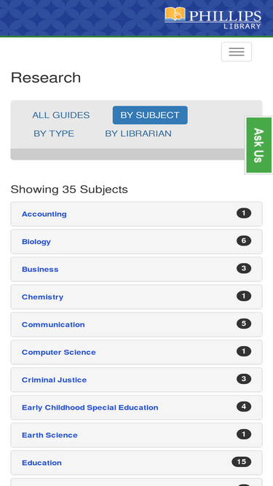Select the Computer Science subject

(x=58, y=352)
